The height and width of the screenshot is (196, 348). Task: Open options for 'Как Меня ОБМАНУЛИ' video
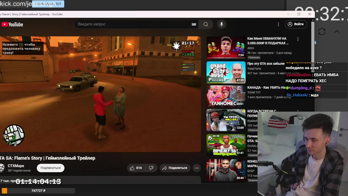[x=298, y=39]
